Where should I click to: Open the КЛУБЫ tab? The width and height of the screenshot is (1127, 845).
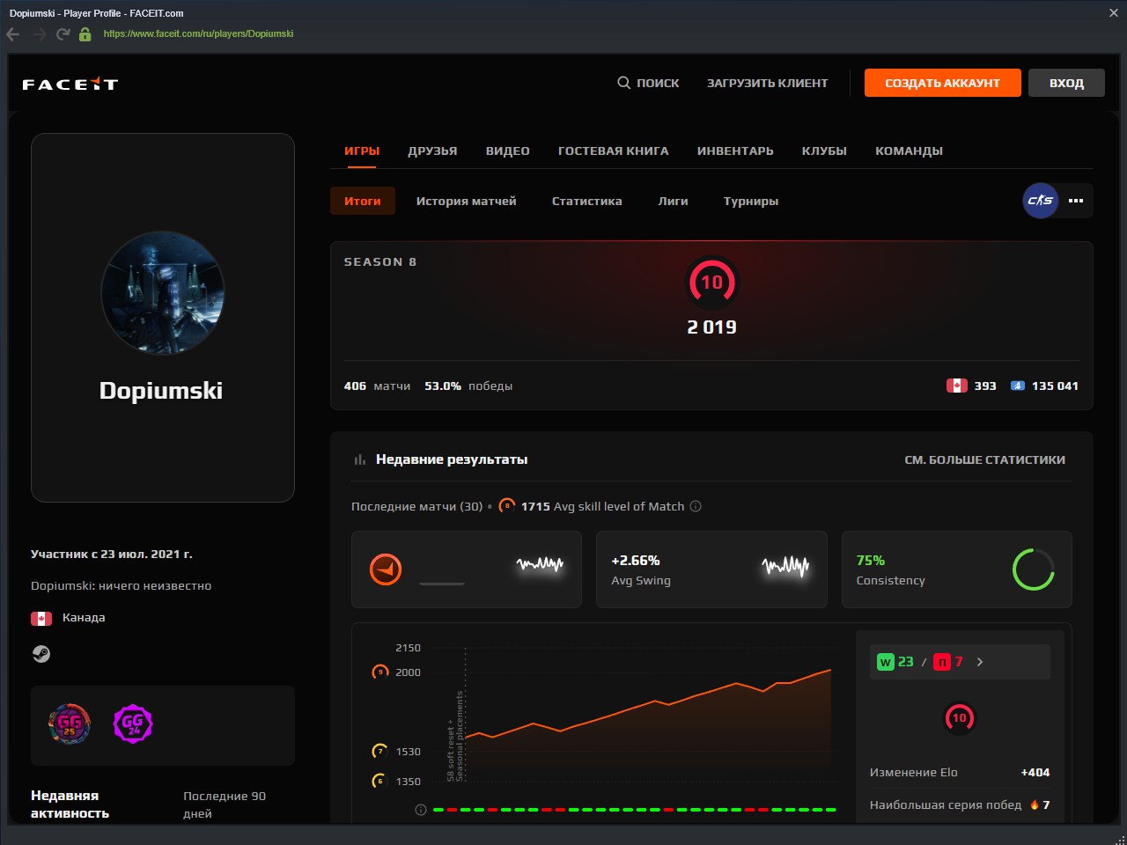point(824,151)
